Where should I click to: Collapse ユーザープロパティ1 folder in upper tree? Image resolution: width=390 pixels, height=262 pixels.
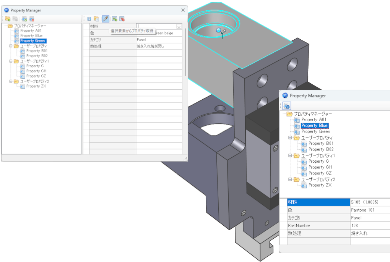click(x=11, y=61)
